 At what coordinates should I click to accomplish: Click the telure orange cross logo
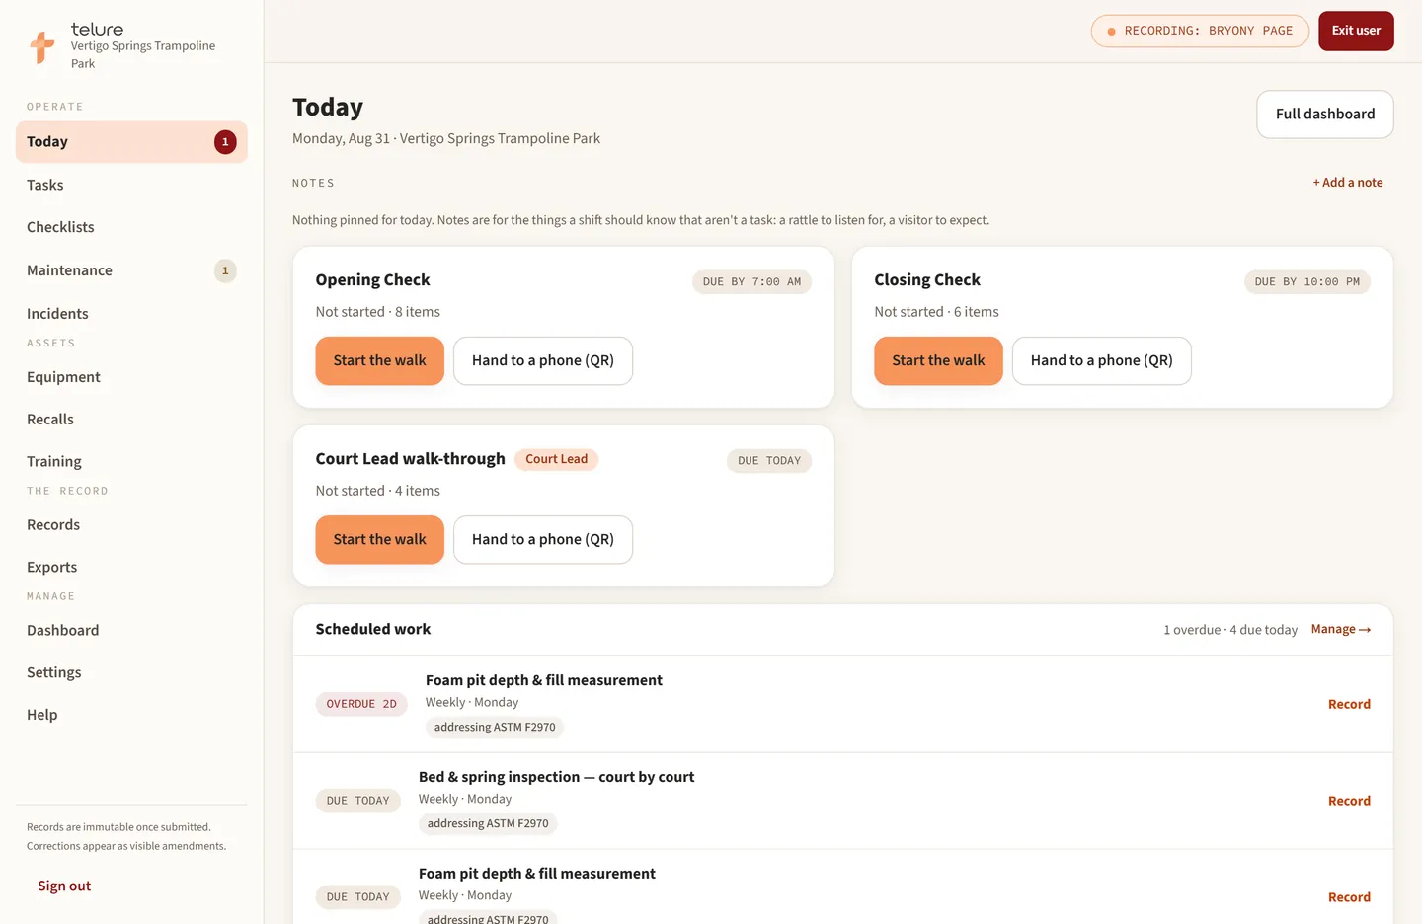[42, 46]
